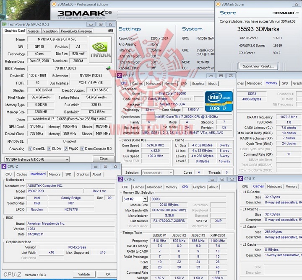
Task: Click the Validate button in CPU-Z
Action: 84,274
